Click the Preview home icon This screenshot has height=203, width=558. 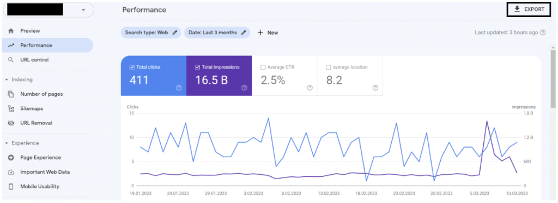11,31
